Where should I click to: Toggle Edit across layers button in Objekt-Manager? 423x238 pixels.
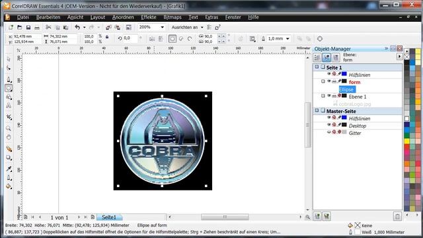327,58
